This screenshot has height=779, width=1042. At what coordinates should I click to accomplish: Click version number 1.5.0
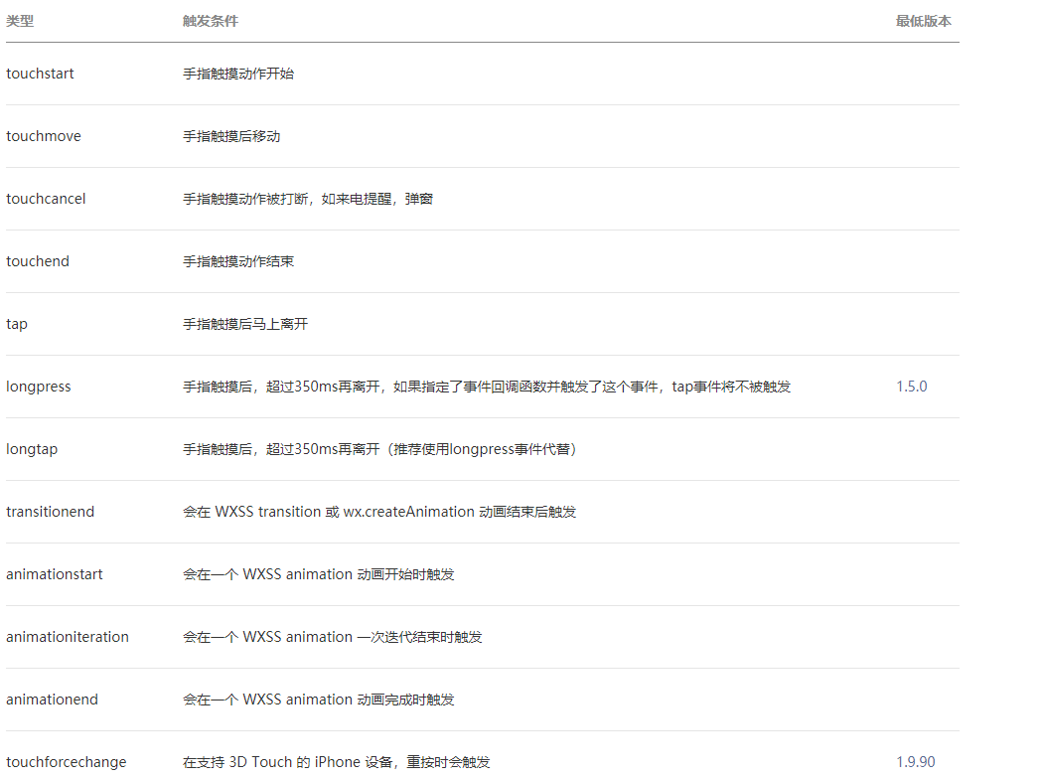(x=912, y=387)
